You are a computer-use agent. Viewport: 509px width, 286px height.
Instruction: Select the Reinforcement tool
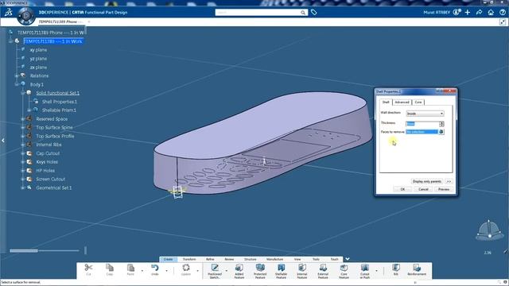417,270
